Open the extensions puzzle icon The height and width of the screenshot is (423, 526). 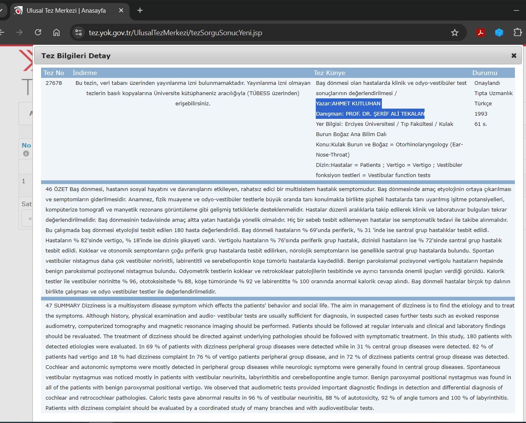[x=517, y=32]
